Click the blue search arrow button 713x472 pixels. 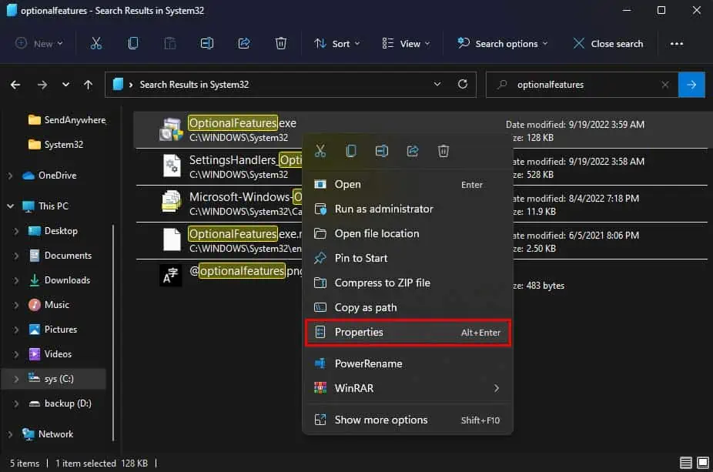(691, 85)
